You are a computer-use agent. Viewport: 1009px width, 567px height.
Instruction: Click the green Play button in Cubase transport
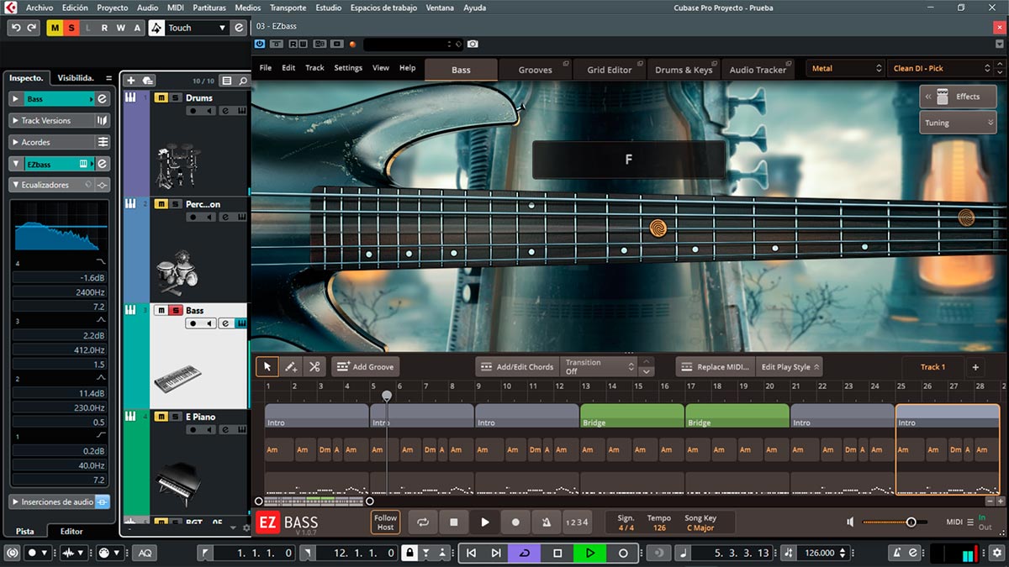pos(590,553)
